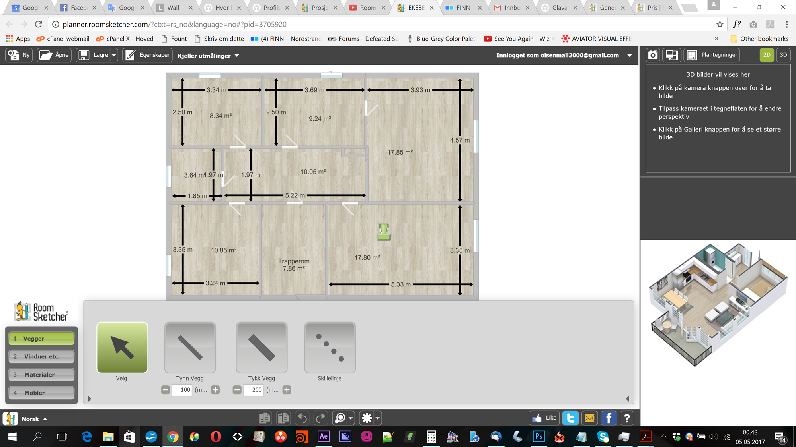Switch to 3D view mode
The height and width of the screenshot is (447, 796).
(x=783, y=55)
